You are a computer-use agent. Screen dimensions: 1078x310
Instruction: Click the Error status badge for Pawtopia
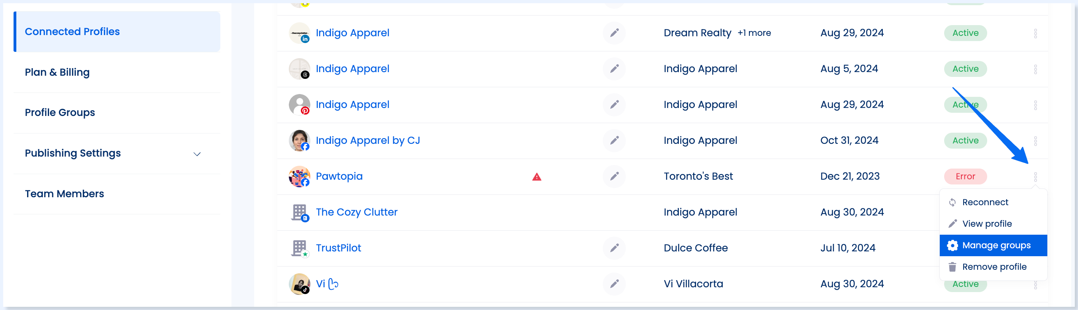(965, 177)
